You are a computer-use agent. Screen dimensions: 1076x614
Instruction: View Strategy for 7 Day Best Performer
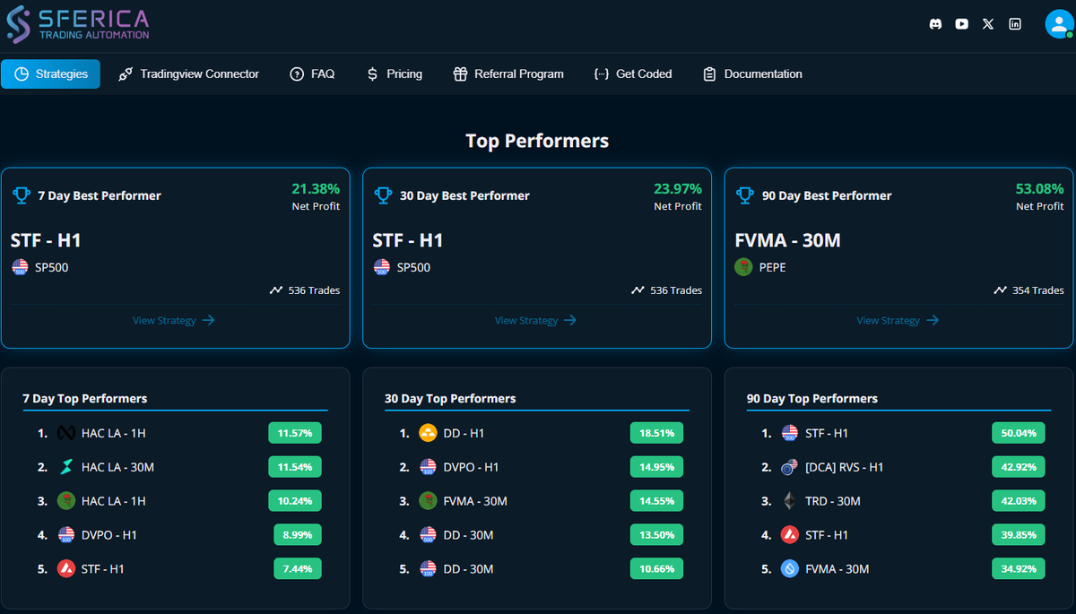point(174,320)
